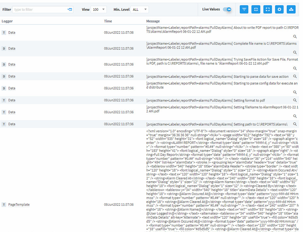Image resolution: width=303 pixels, height=232 pixels.
Task: Open the View count dropdown showing 100
Action: (98, 9)
